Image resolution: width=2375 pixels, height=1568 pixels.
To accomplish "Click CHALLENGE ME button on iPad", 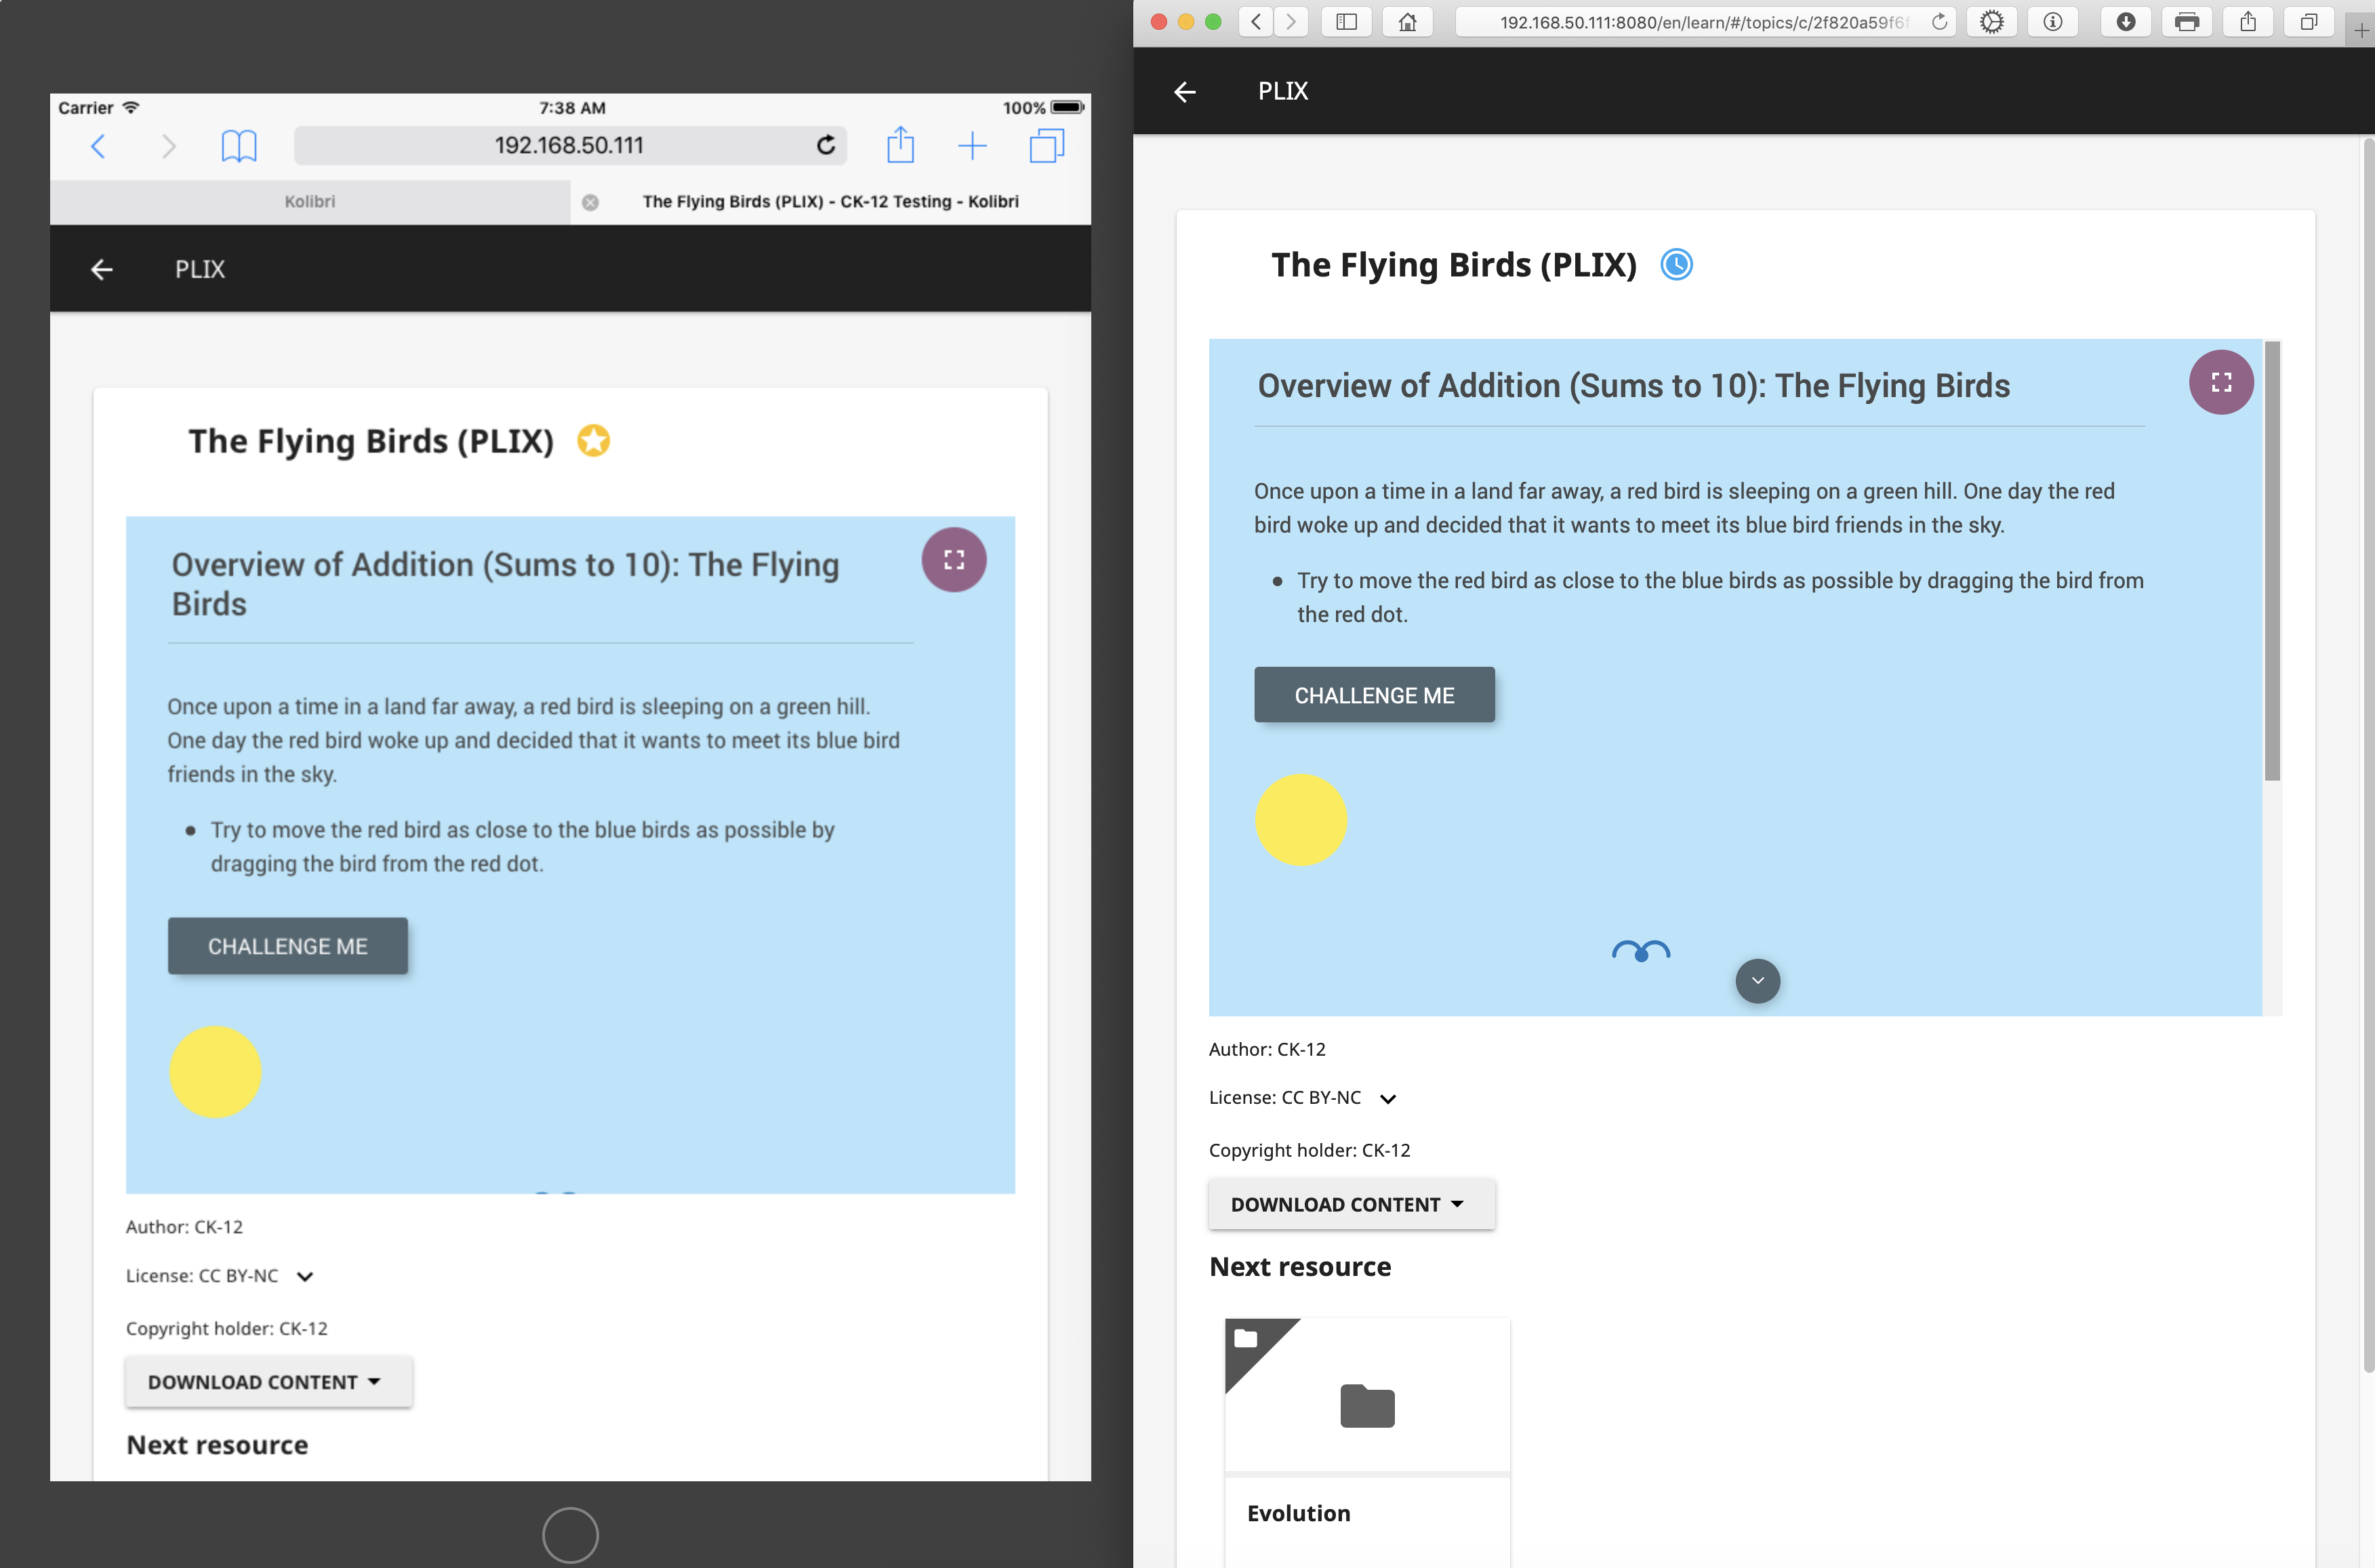I will pos(288,946).
